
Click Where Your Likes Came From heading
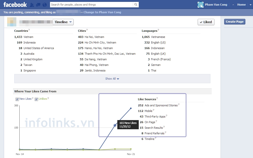pos(35,91)
